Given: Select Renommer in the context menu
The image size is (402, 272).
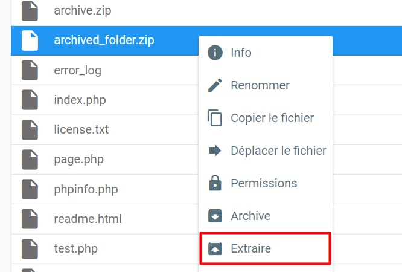Looking at the screenshot, I should pos(260,85).
